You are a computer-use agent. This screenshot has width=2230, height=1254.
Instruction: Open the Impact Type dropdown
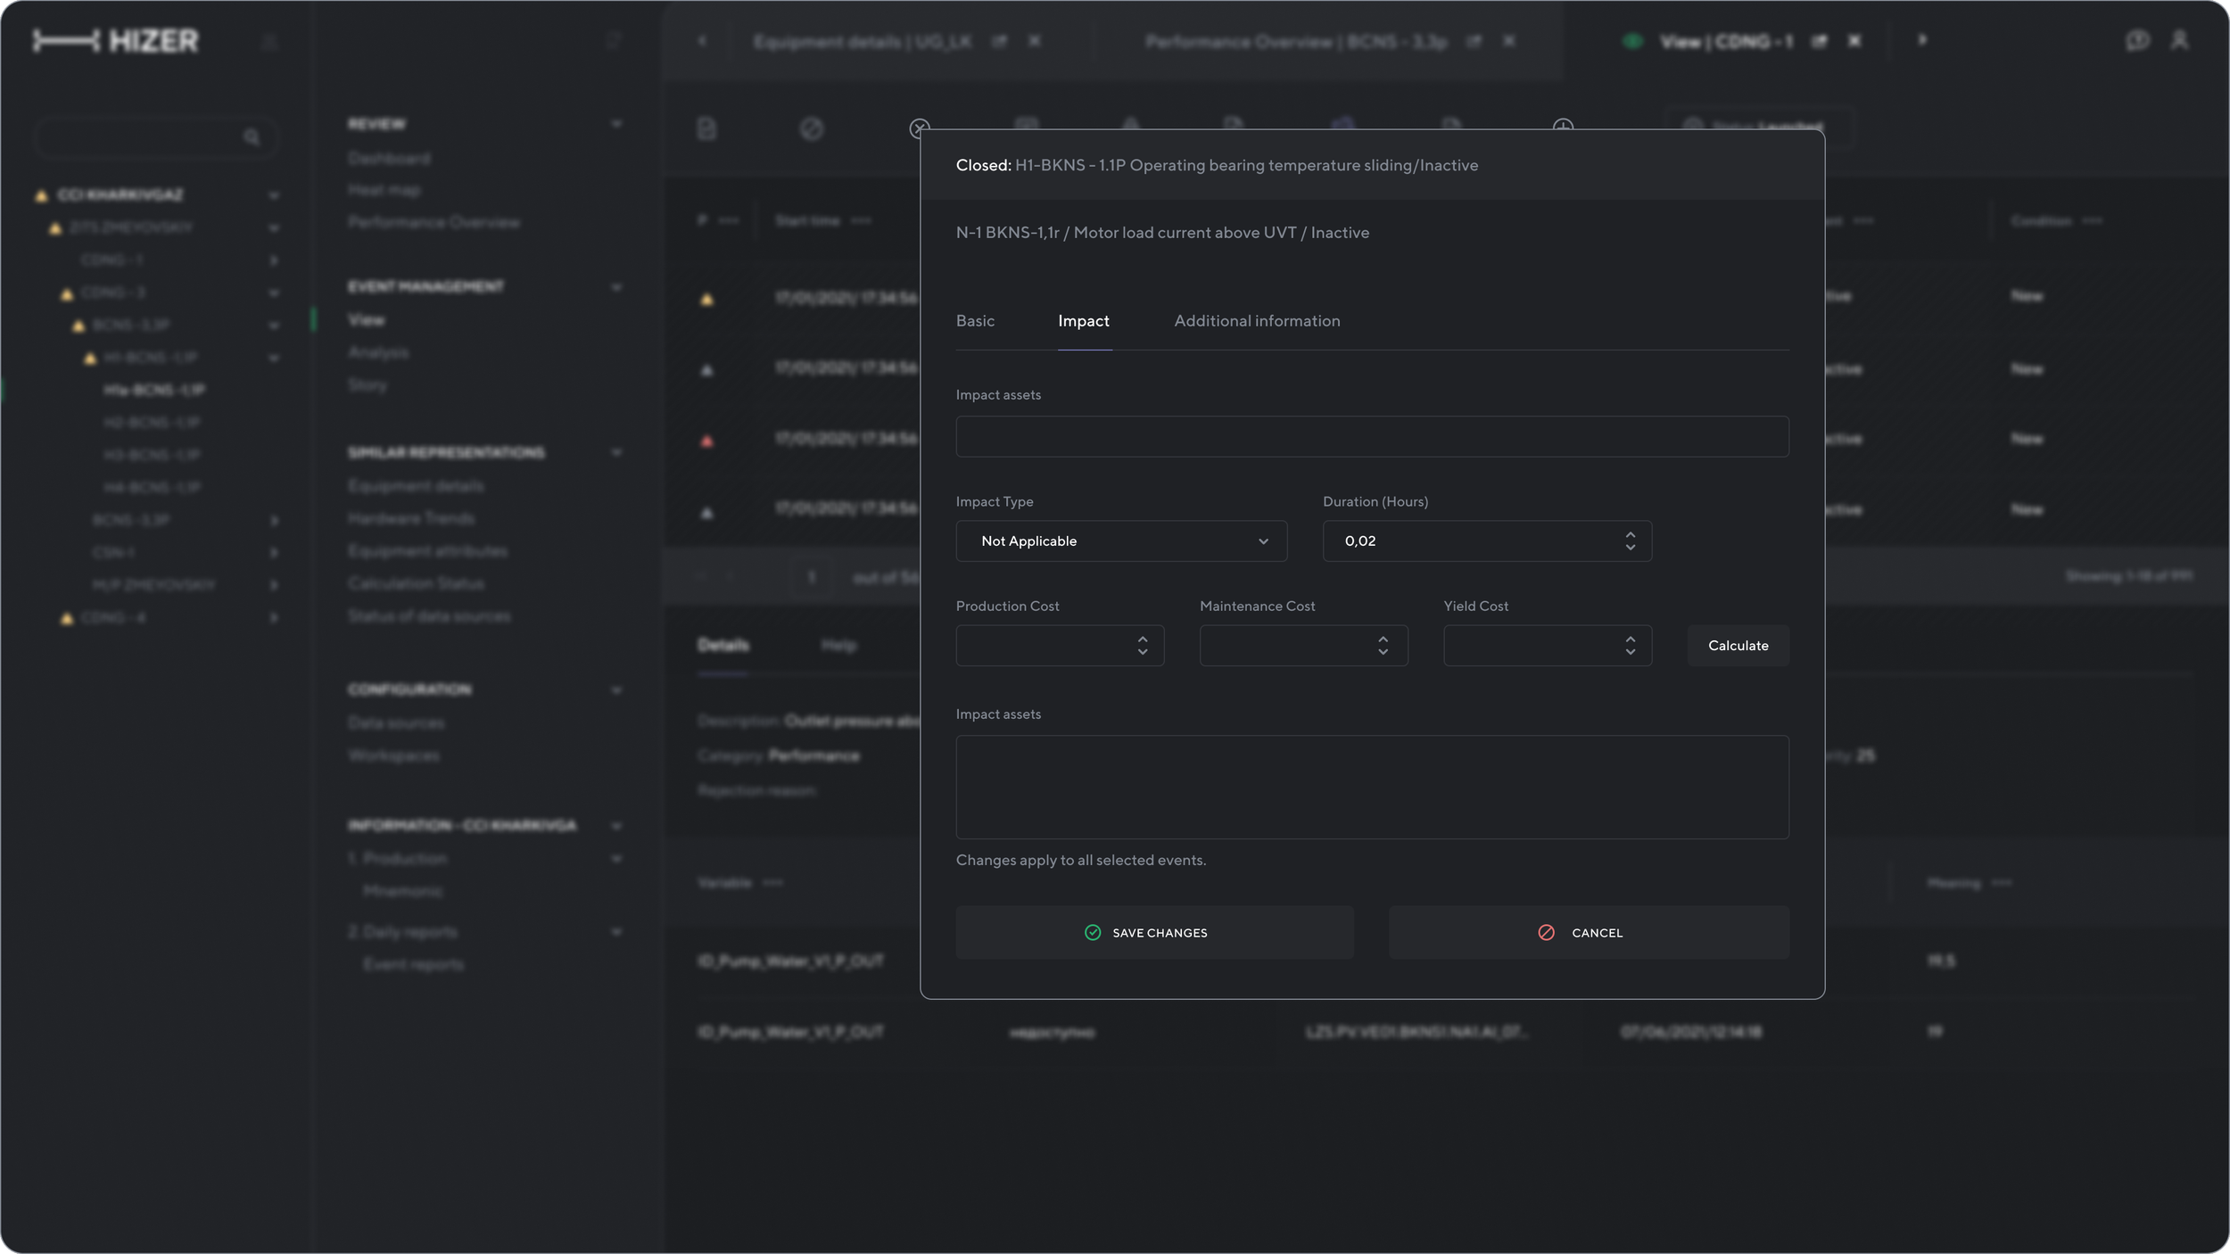pos(1120,540)
